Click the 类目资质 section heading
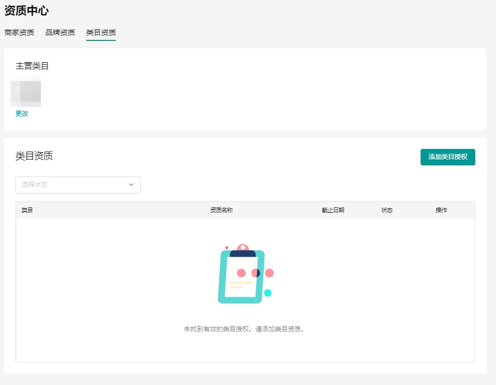 35,156
